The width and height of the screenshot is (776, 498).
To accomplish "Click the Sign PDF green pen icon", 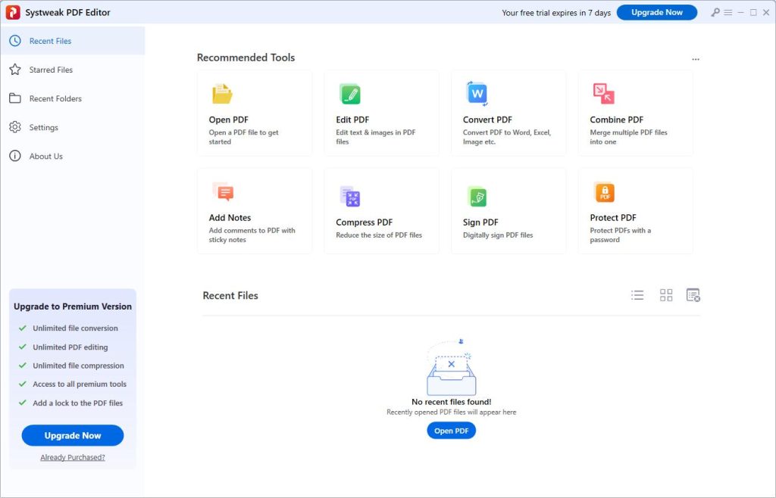I will pyautogui.click(x=477, y=196).
